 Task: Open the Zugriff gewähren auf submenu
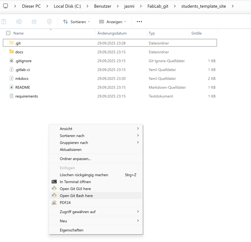(96, 212)
